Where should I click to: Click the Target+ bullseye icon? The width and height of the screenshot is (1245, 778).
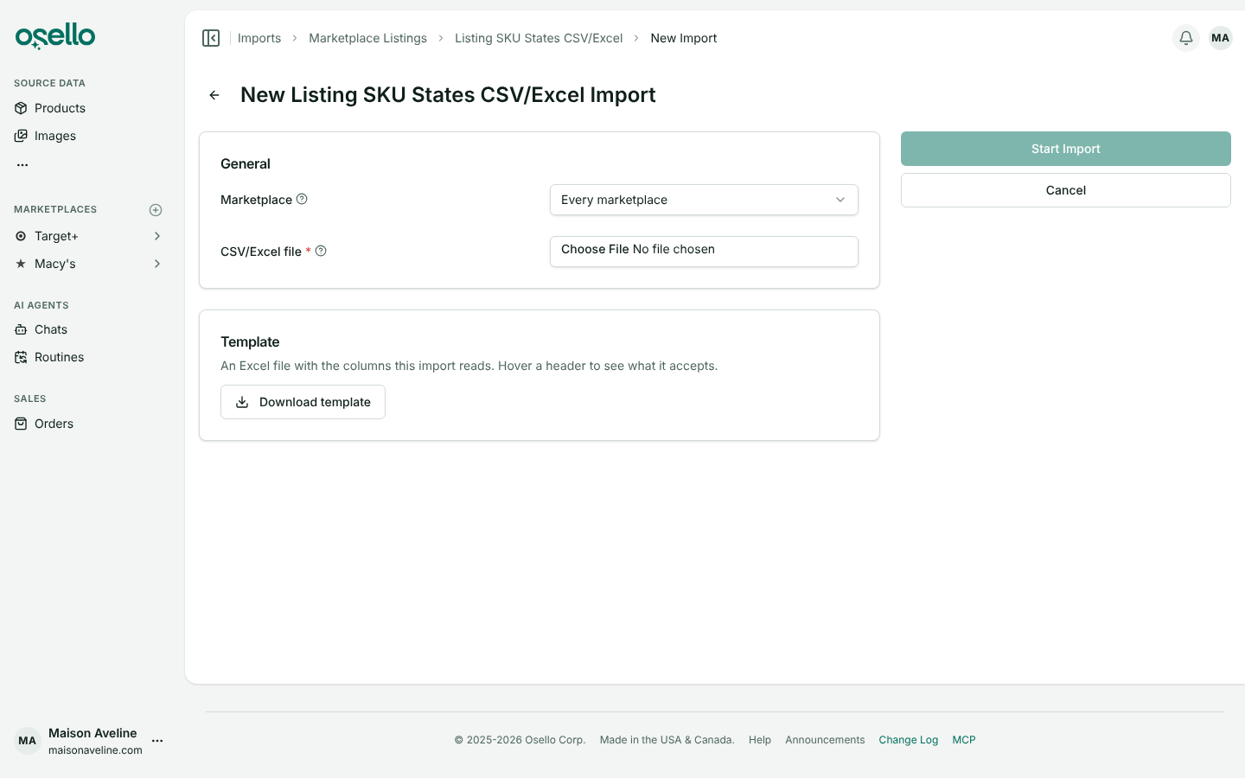tap(21, 236)
